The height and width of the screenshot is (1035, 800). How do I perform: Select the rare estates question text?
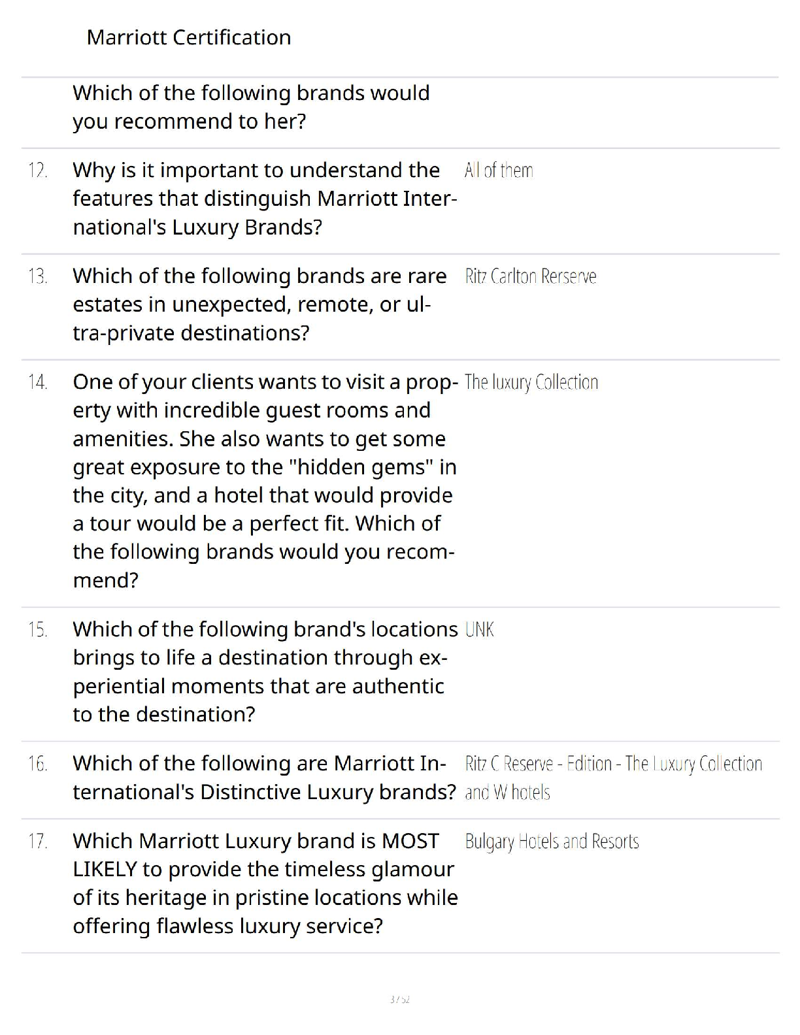click(x=259, y=304)
